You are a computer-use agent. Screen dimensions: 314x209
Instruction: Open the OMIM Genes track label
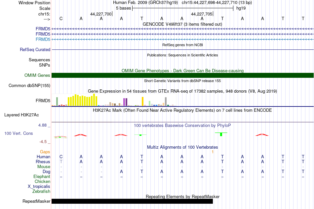[x=37, y=75]
